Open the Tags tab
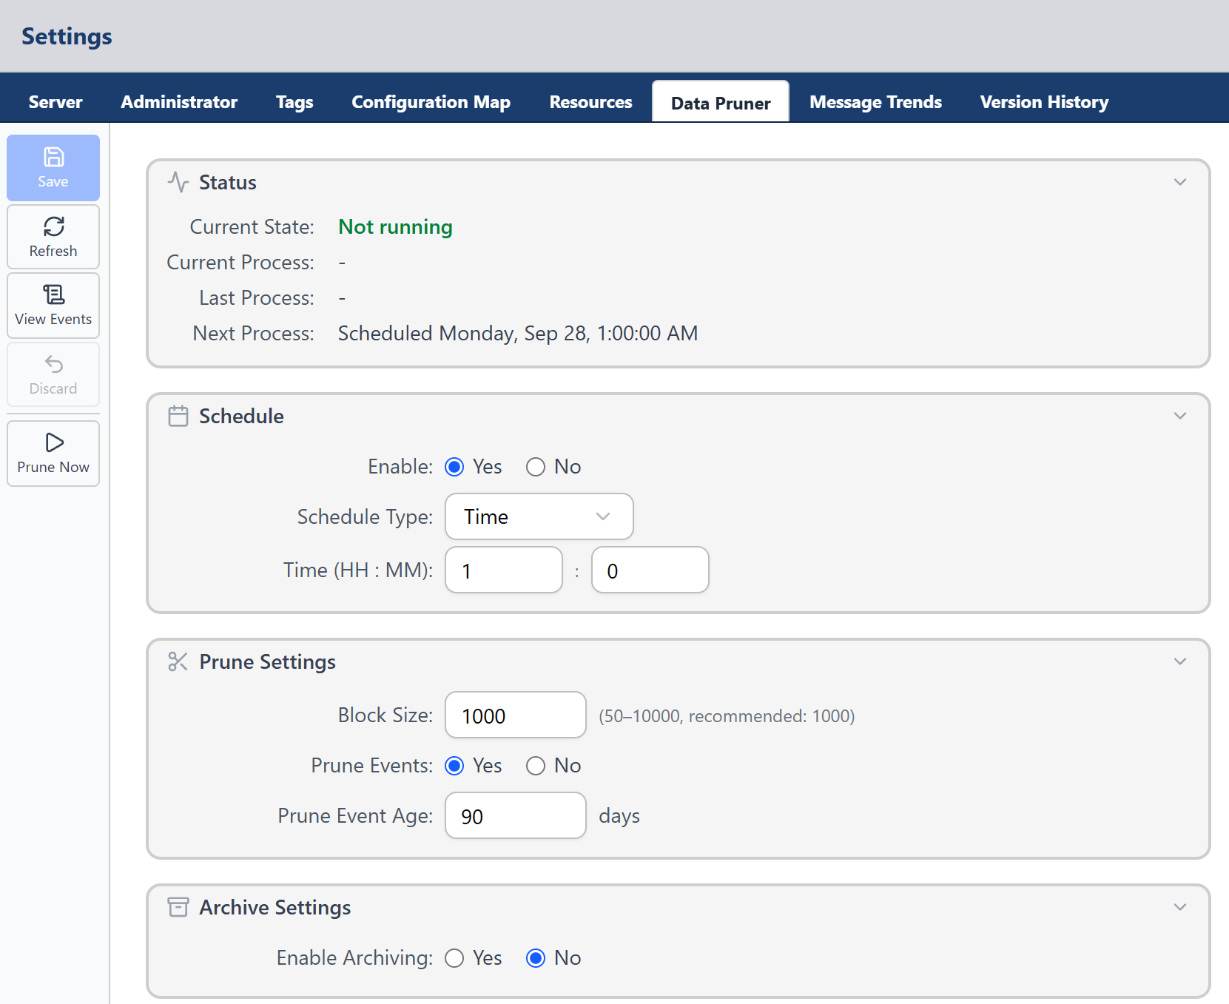 (294, 102)
